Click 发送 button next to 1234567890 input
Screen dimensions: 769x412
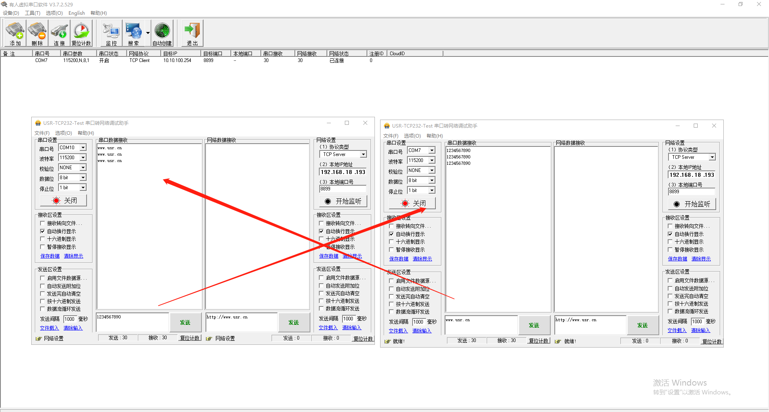185,322
